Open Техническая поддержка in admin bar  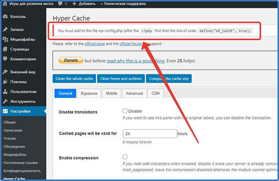(x=123, y=4)
